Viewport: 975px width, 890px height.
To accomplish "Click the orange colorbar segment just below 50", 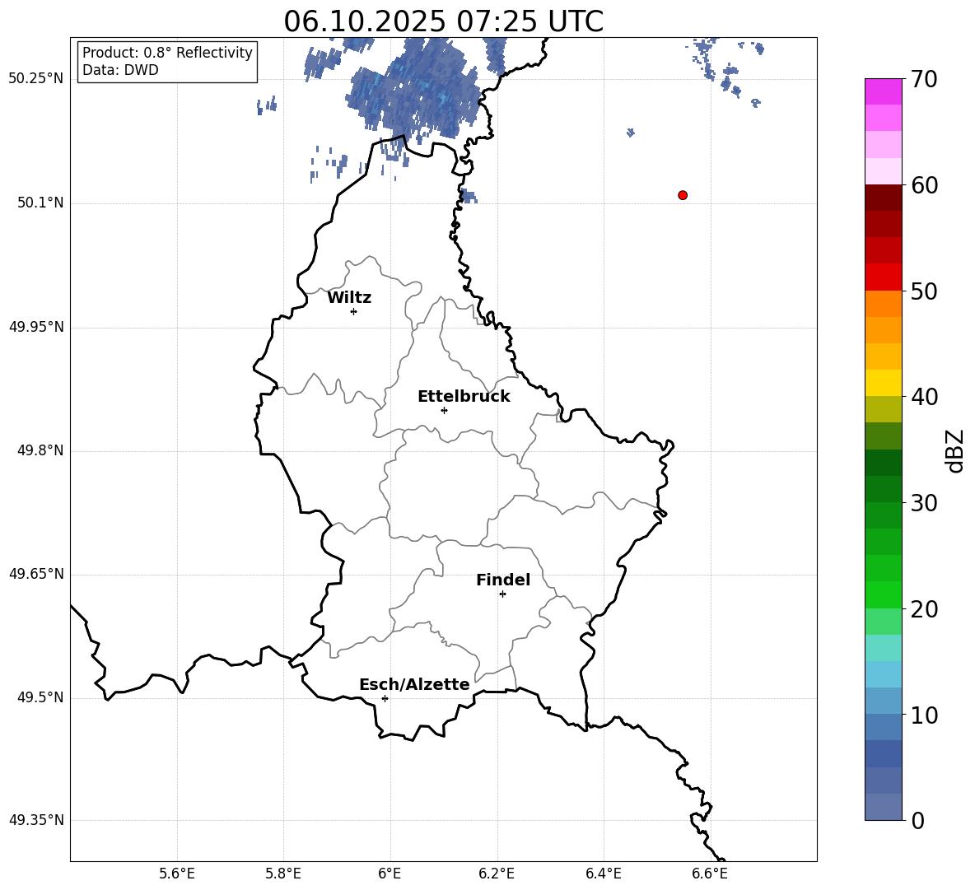I will pos(883,303).
